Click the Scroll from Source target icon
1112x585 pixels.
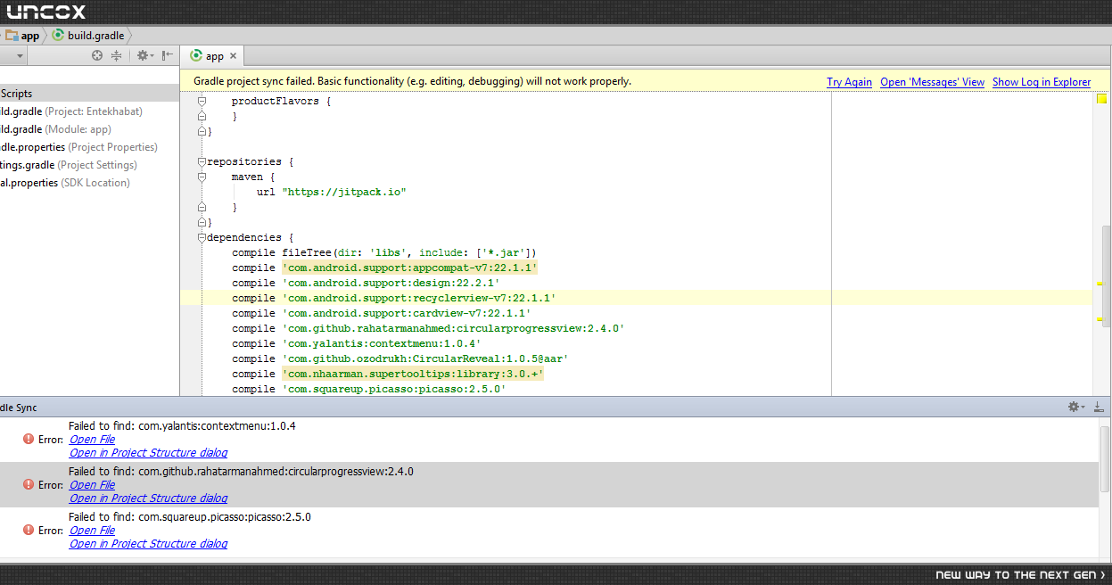[98, 55]
